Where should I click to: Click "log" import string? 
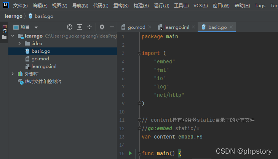coord(161,87)
